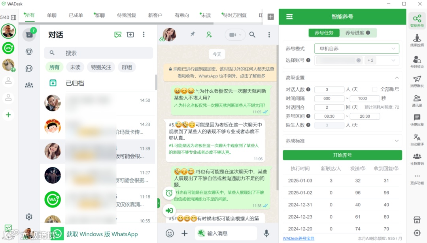Add a new account with plus icon

[x=8, y=115]
